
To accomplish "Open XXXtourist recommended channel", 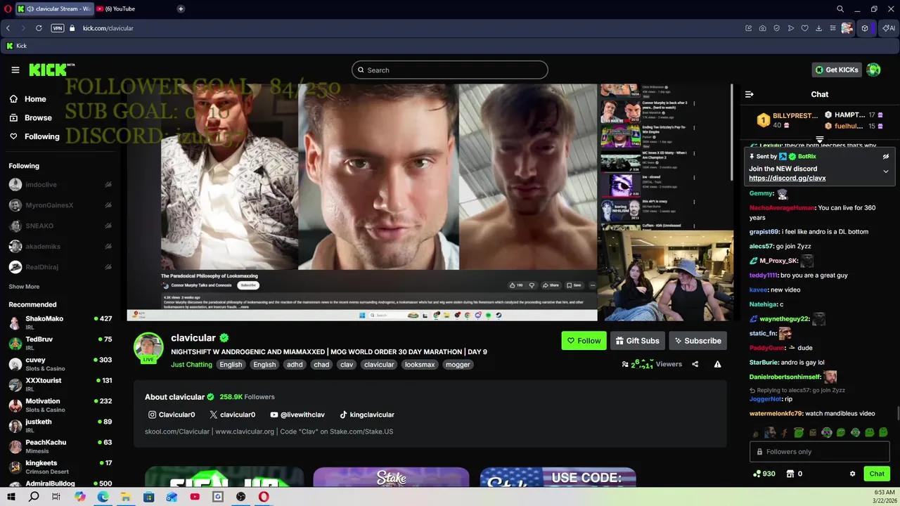I will coord(60,384).
